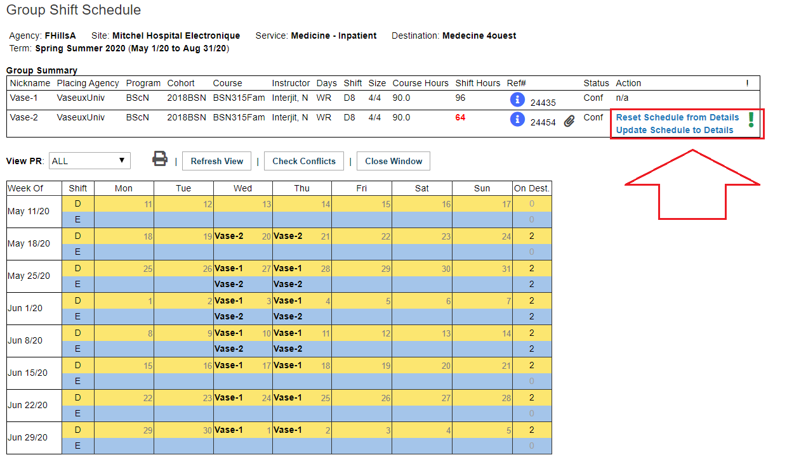The image size is (787, 462).
Task: Click Vase-1 on Thu Jun 18
Action: (x=288, y=365)
